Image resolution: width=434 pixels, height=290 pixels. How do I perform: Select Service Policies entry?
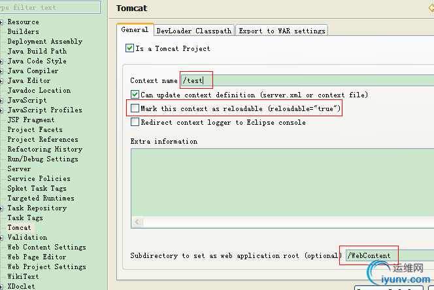(x=39, y=178)
